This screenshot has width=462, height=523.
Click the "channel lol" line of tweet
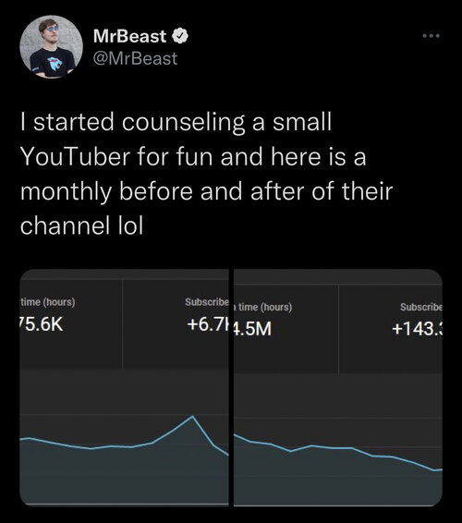(81, 226)
